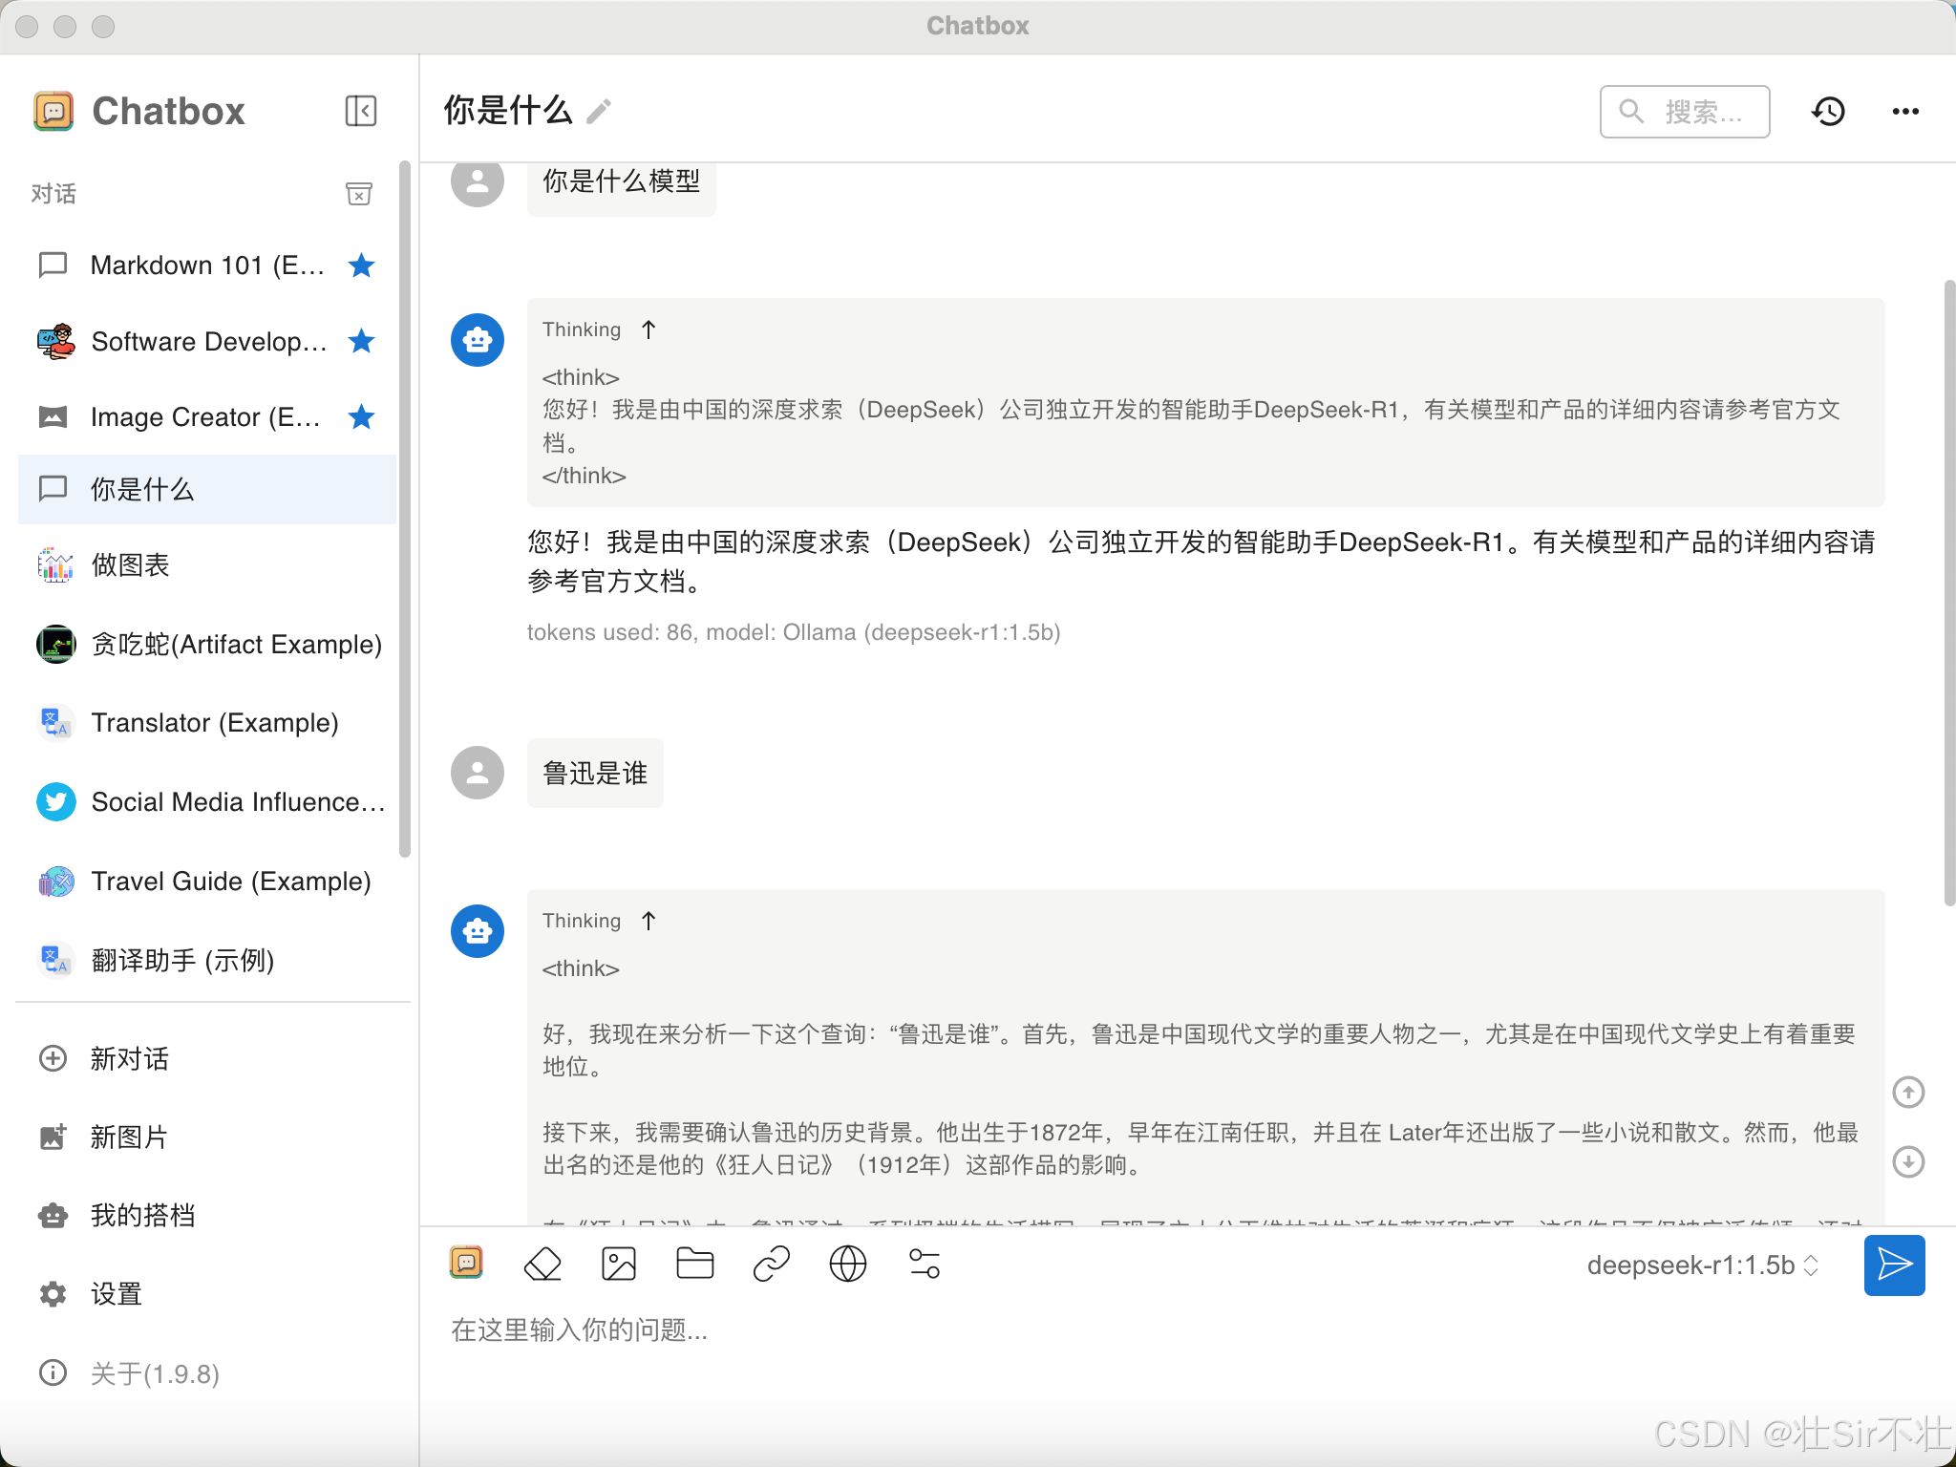
Task: Click the sidebar conversation list scrollbar
Action: point(404,509)
